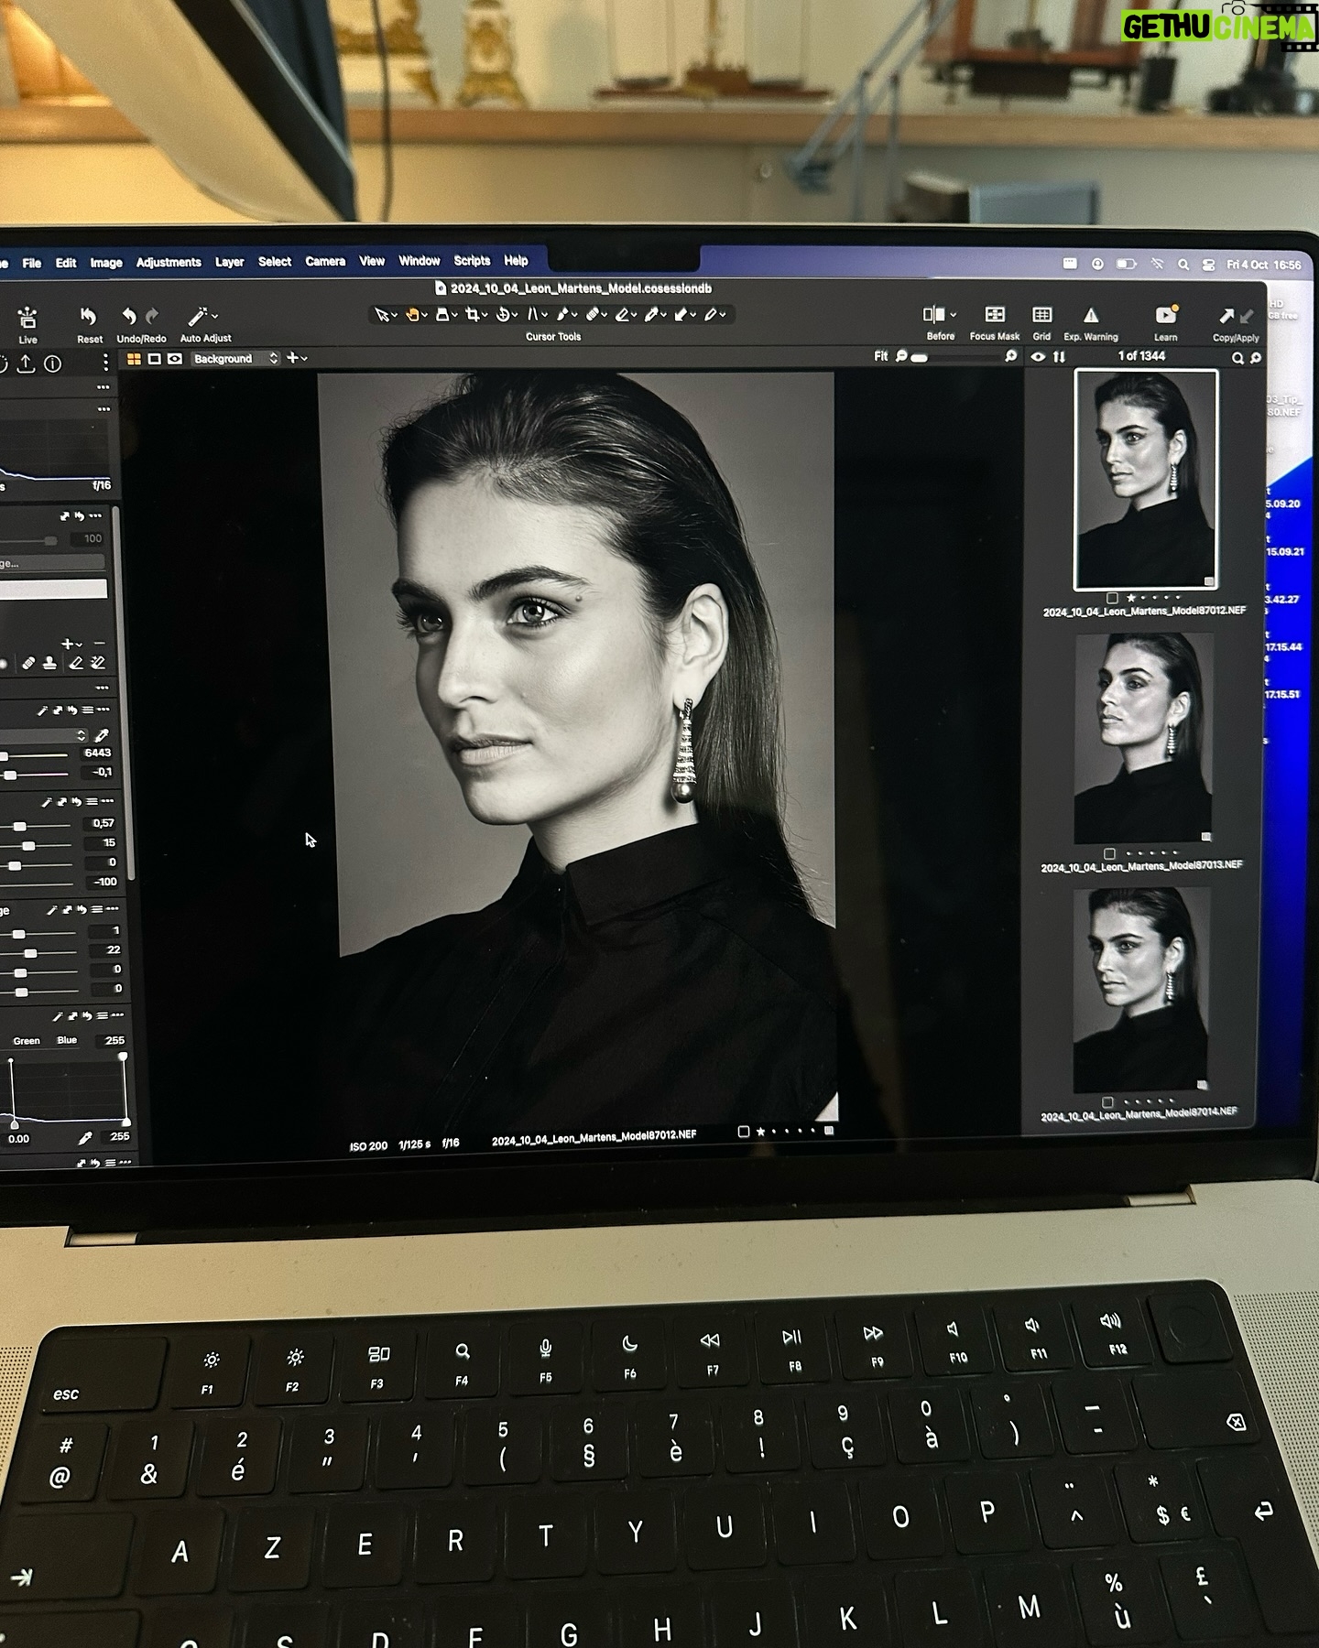Screen dimensions: 1319x1648
Task: Click the Reset adjustments icon
Action: pyautogui.click(x=89, y=317)
